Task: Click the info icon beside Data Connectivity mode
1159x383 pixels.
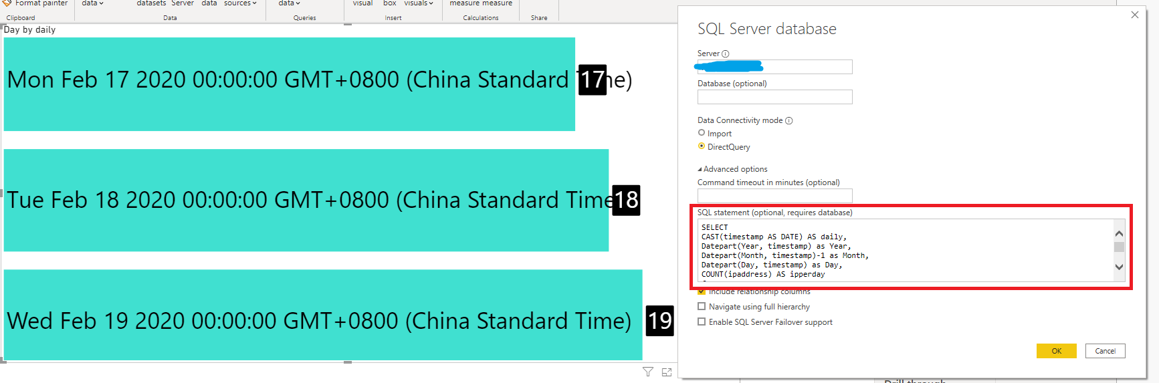Action: click(x=789, y=120)
